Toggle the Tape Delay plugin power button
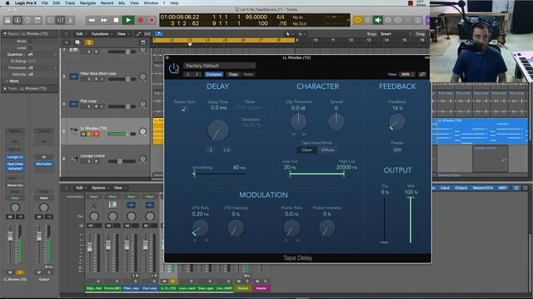 click(174, 69)
